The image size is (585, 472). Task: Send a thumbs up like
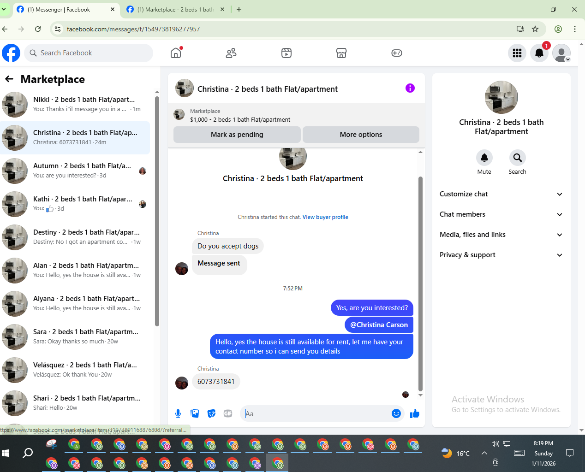click(x=414, y=413)
